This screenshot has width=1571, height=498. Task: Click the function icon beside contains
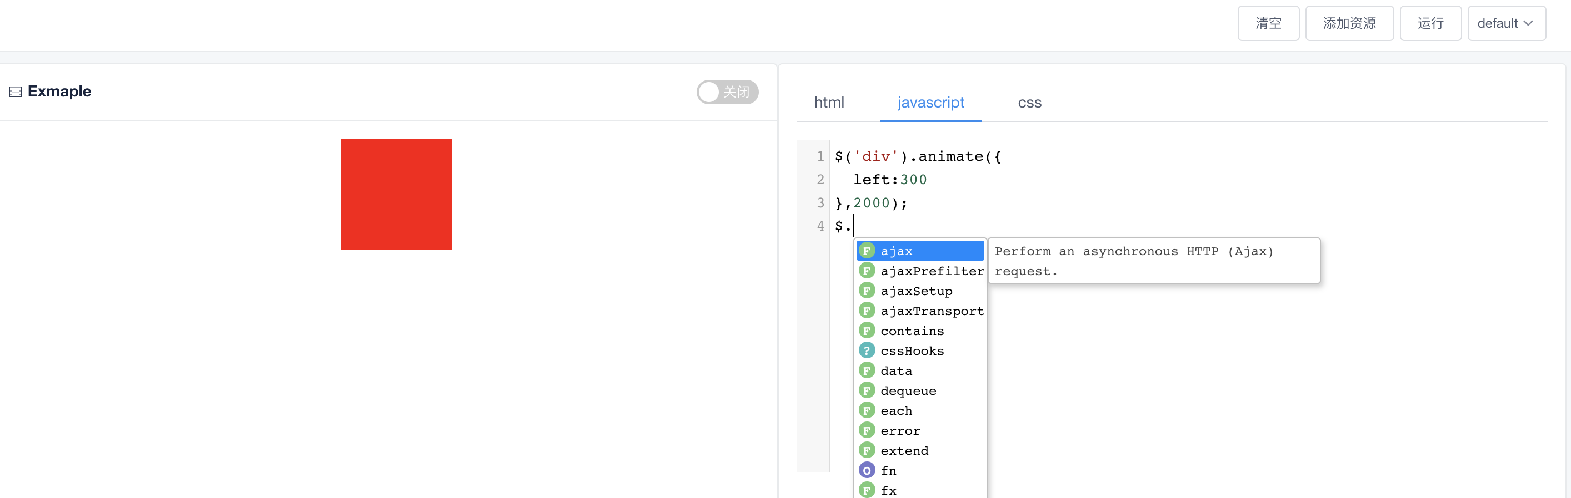[x=867, y=331]
